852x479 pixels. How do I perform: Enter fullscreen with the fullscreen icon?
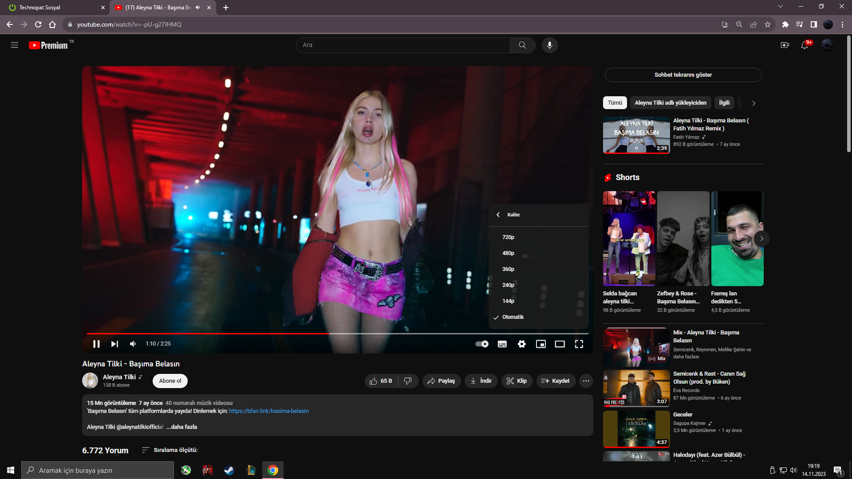click(x=579, y=344)
